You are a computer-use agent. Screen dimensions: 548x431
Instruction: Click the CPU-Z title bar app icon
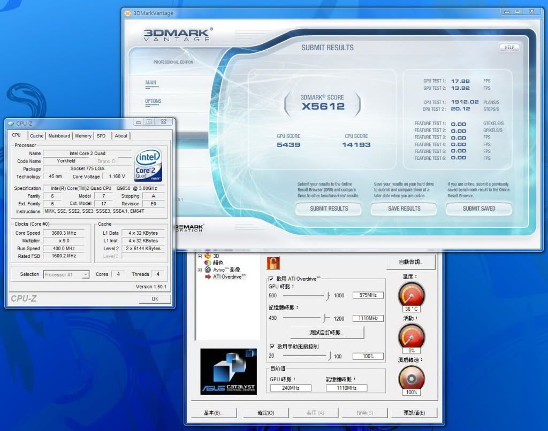click(11, 124)
